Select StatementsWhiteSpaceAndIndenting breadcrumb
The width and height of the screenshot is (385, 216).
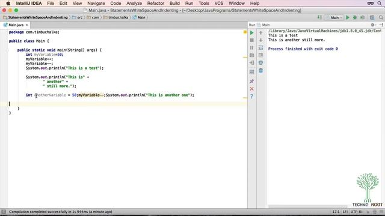coord(35,17)
